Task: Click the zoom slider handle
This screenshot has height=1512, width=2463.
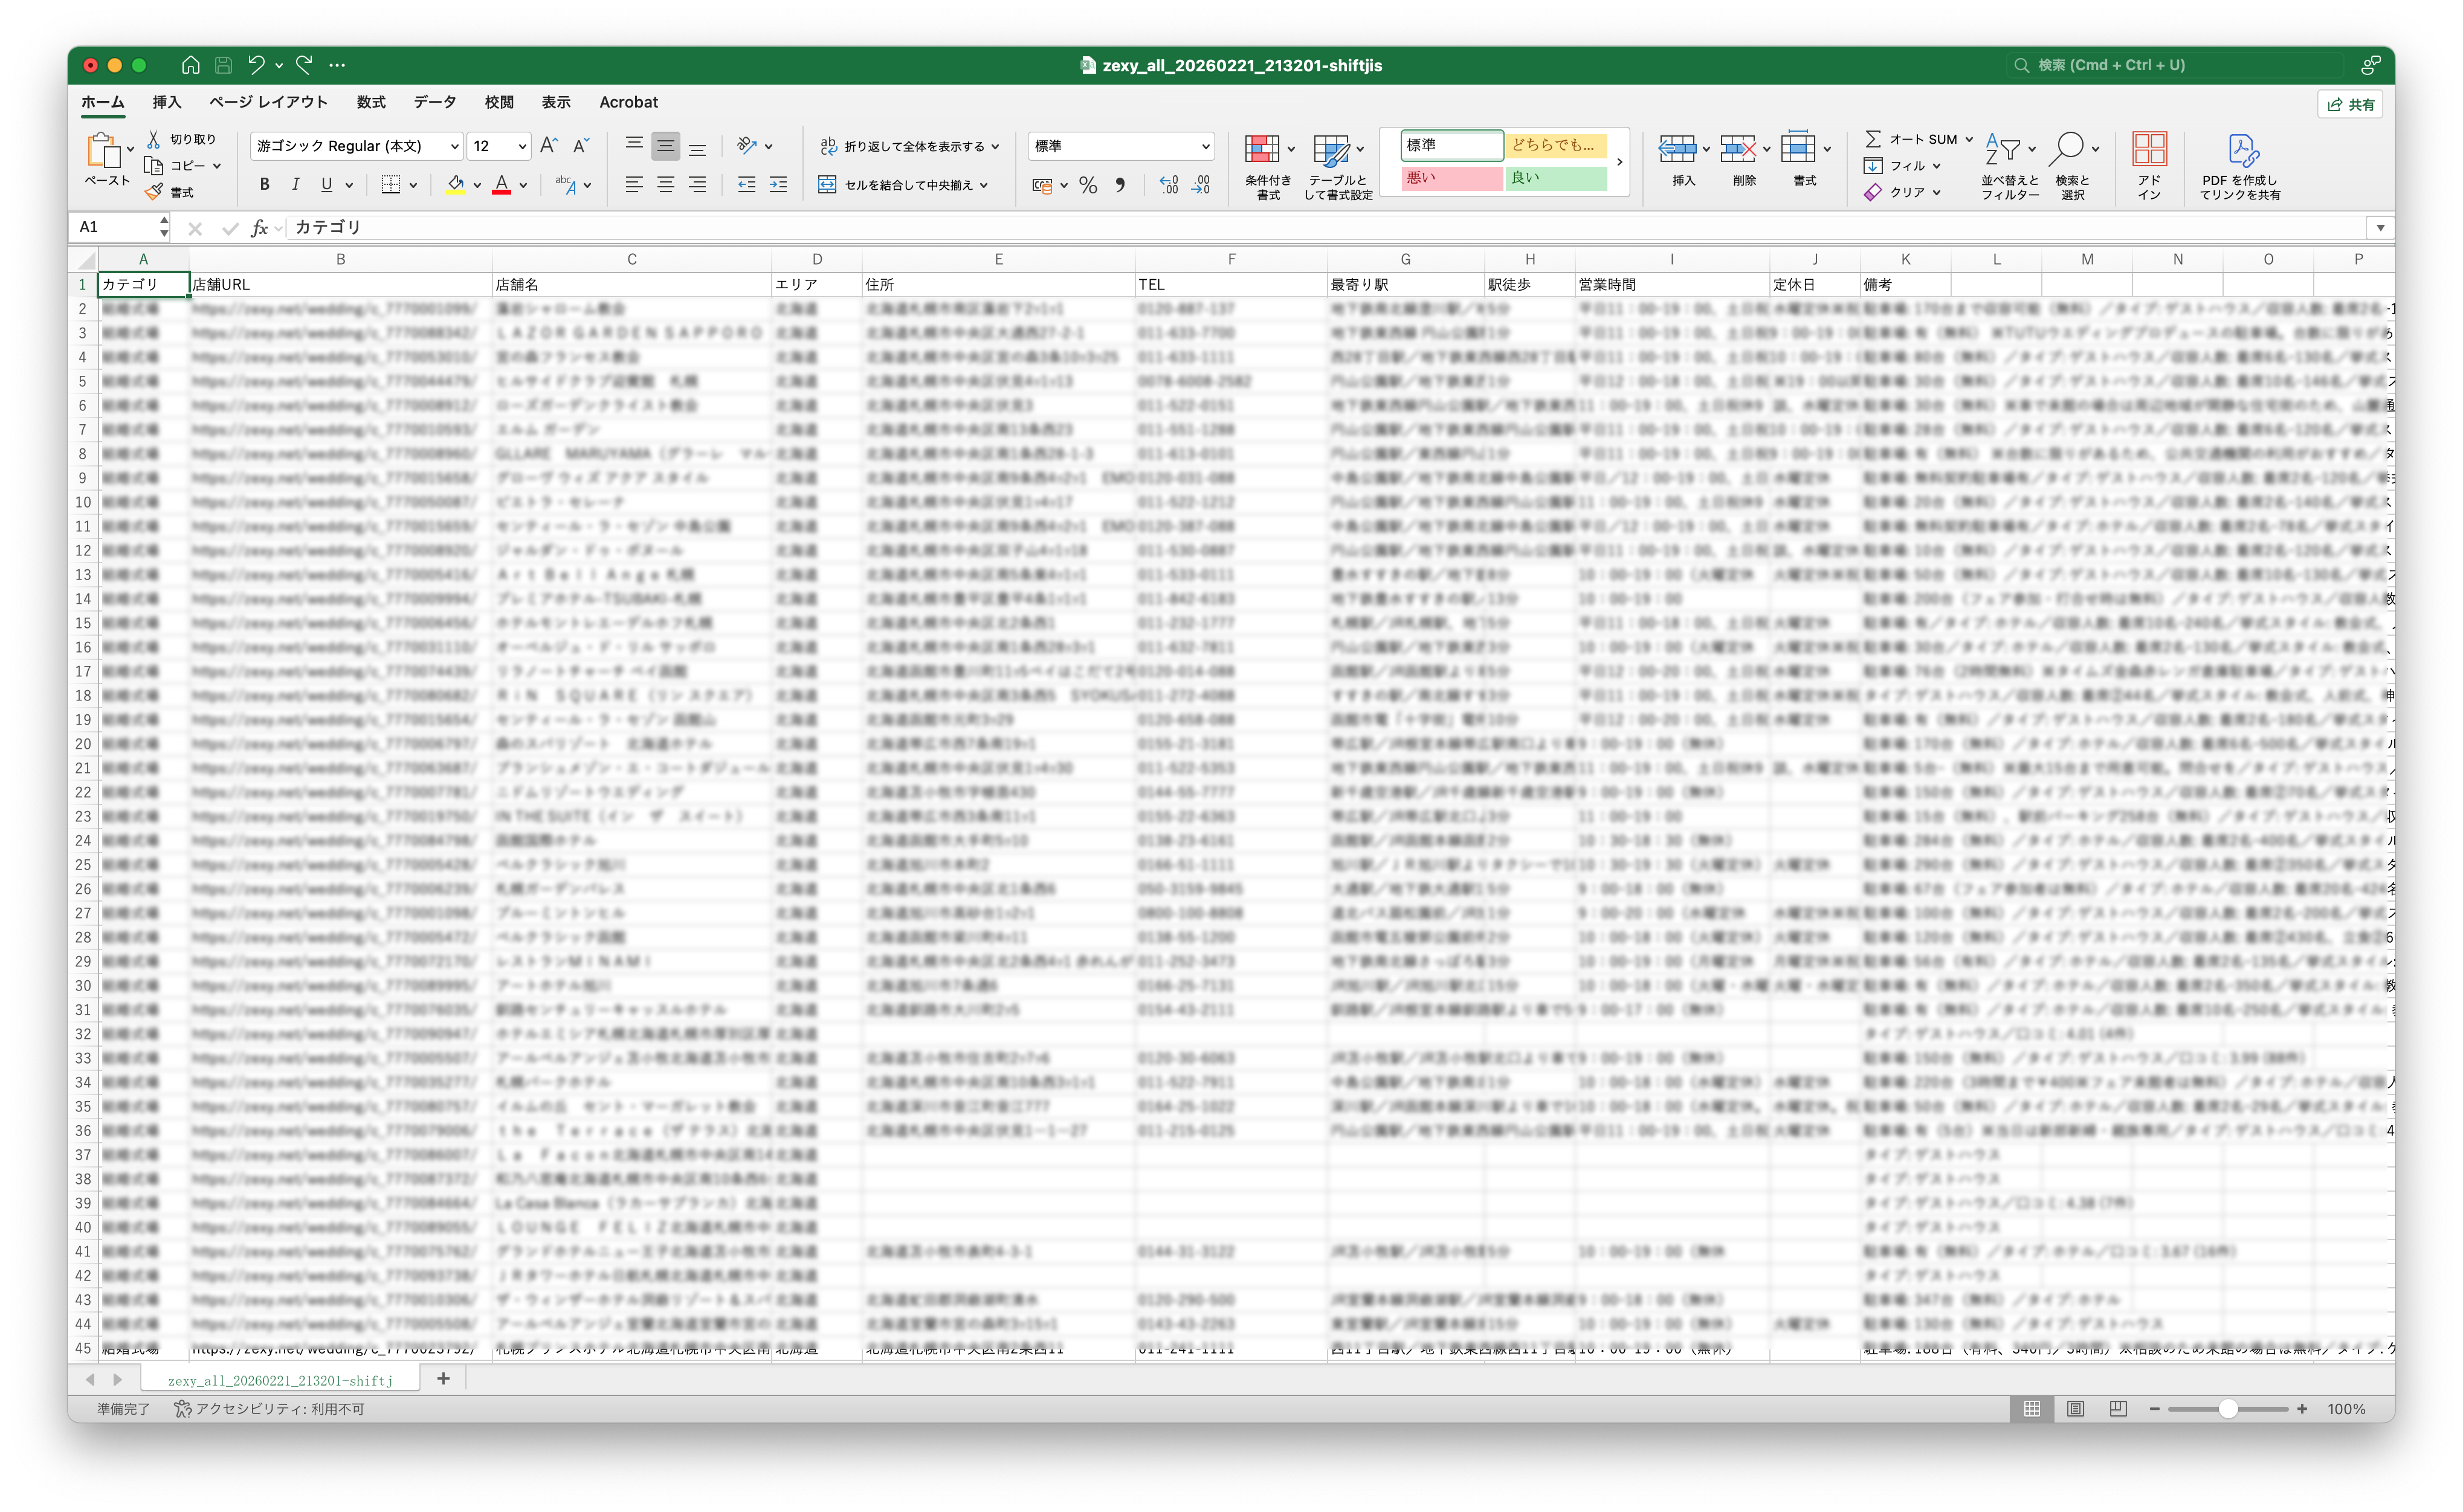Action: 2228,1408
